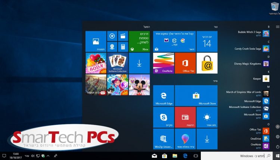The height and width of the screenshot is (160, 280).
Task: Select Microsoft Solitaire Collection in app list
Action: coord(249,108)
